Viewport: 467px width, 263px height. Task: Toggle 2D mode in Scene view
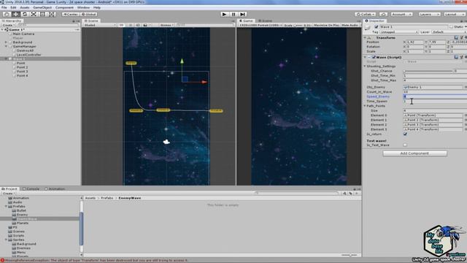(x=121, y=25)
